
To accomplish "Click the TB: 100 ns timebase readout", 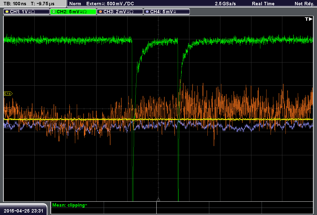I will pos(15,4).
